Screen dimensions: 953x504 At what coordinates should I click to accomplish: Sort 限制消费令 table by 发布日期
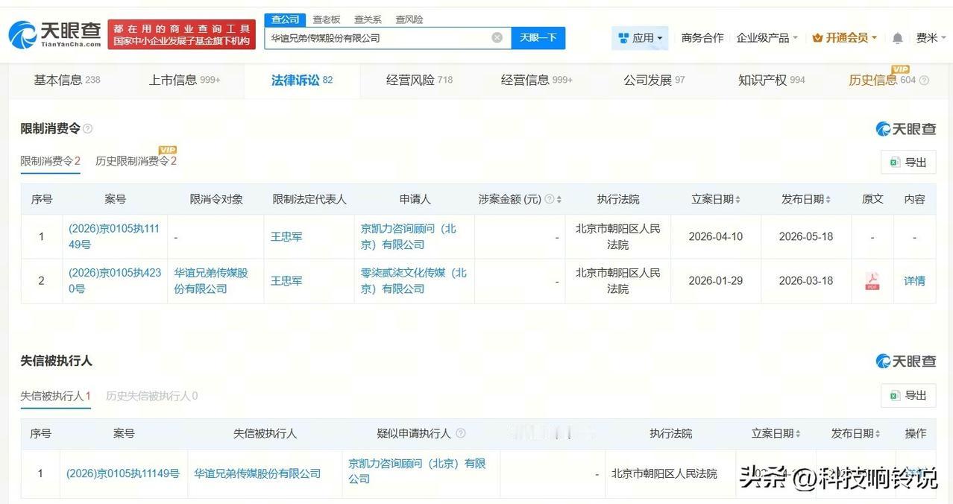[x=828, y=199]
